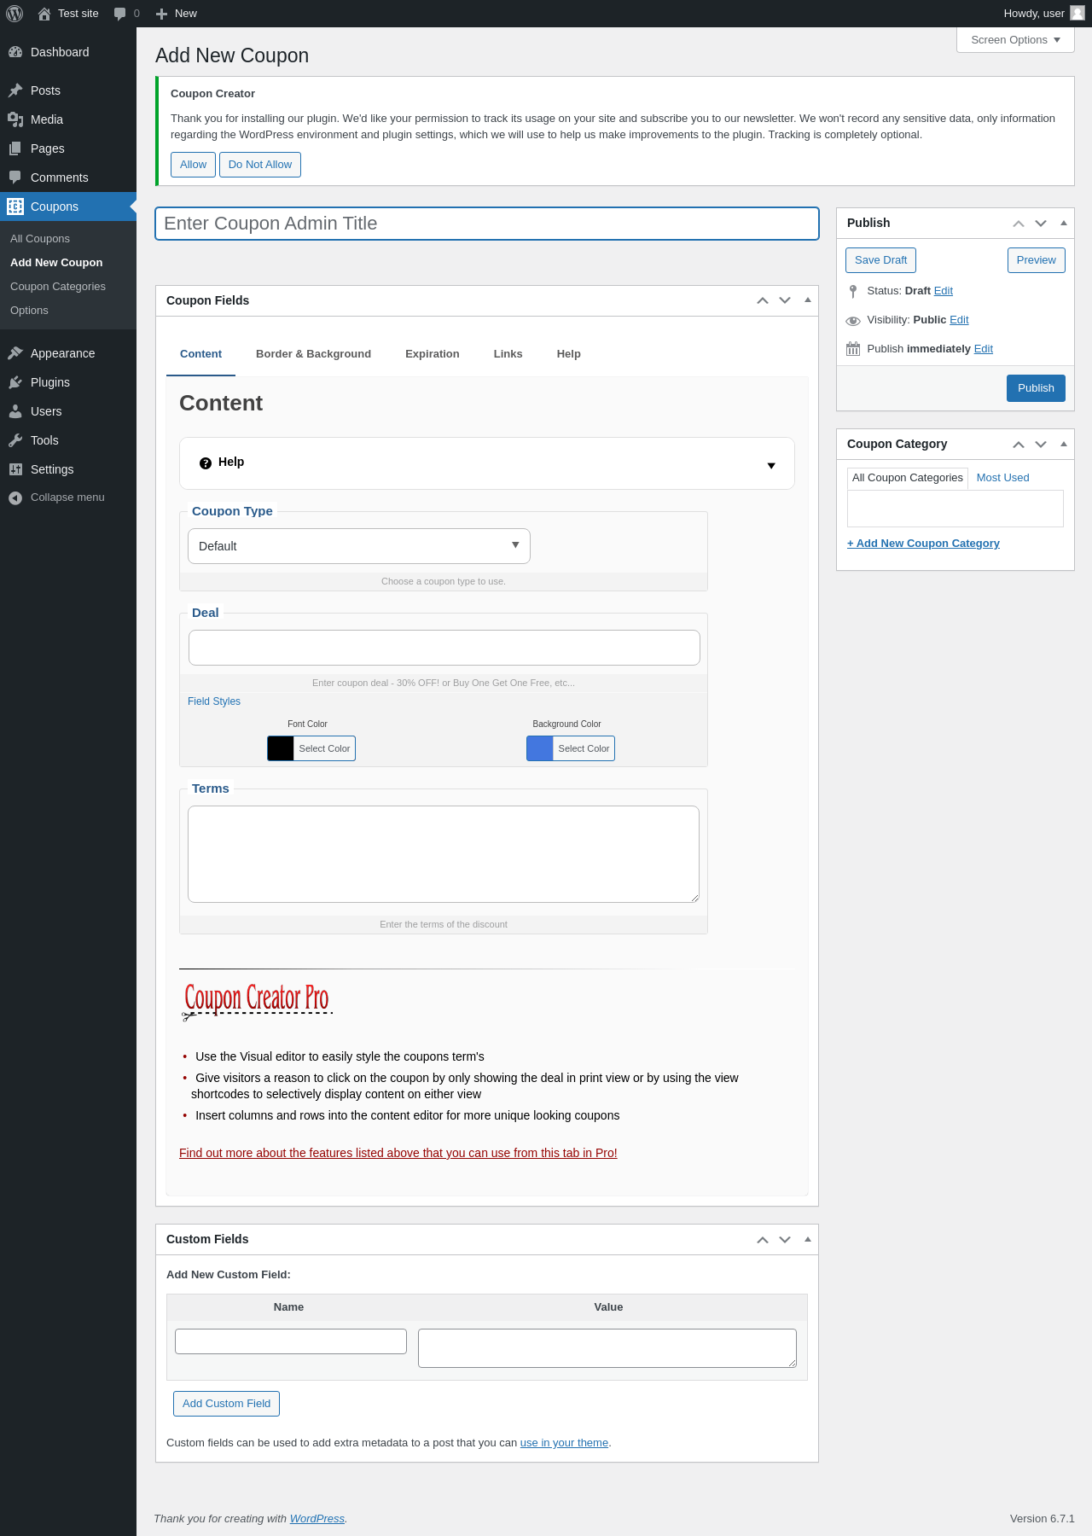Image resolution: width=1092 pixels, height=1536 pixels.
Task: Click the blue Publish button
Action: 1036,388
